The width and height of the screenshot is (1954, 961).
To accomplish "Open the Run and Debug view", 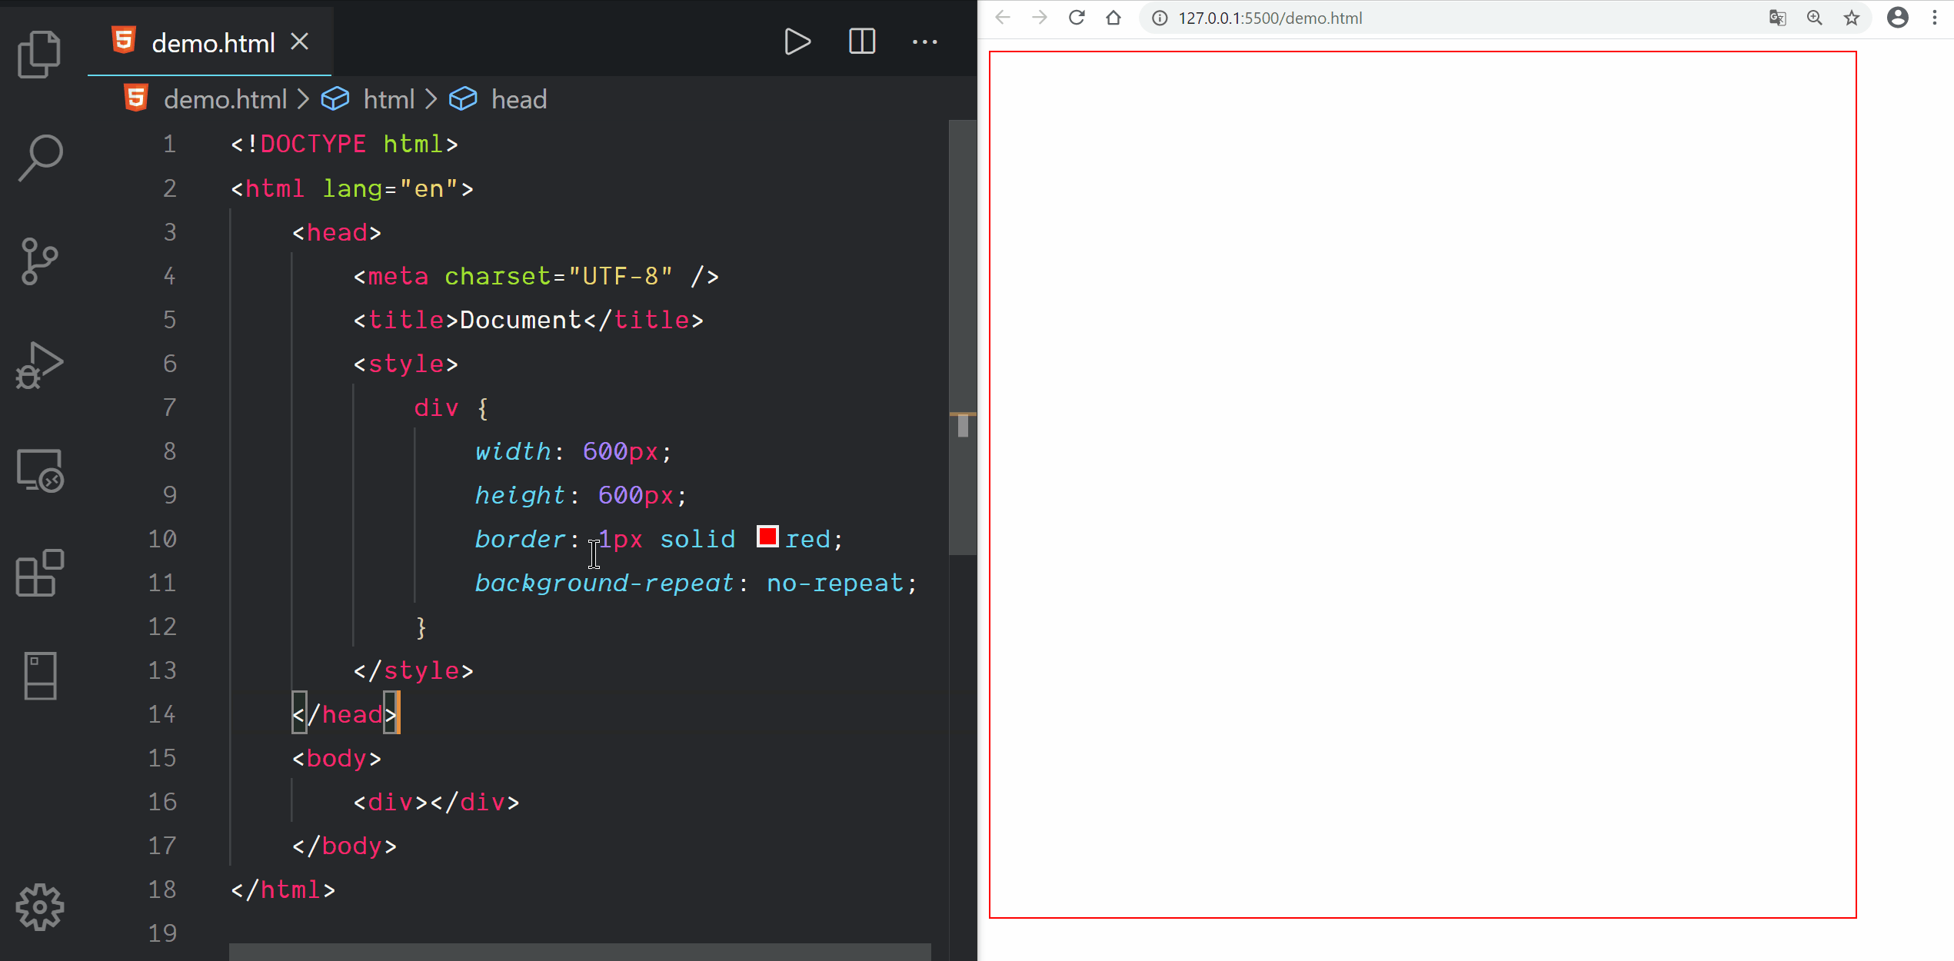I will pyautogui.click(x=39, y=365).
